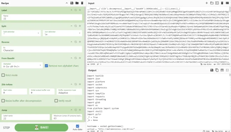
Task: Open the Join delimiter dropdown
Action: pyautogui.click(x=63, y=33)
